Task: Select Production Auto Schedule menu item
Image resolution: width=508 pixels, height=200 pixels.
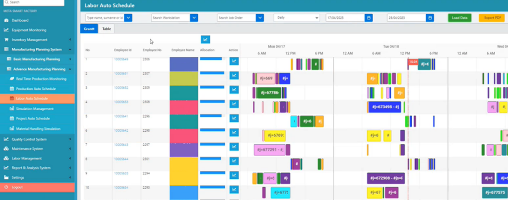Action: [36, 89]
